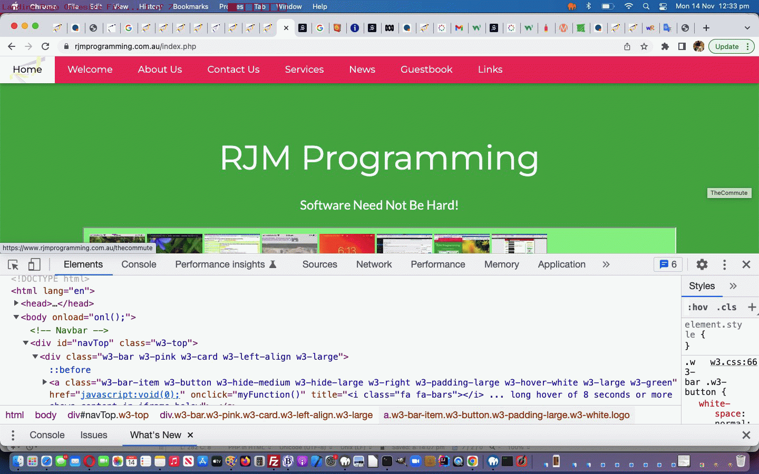759x474 pixels.
Task: Open DevTools settings gear
Action: [x=702, y=264]
